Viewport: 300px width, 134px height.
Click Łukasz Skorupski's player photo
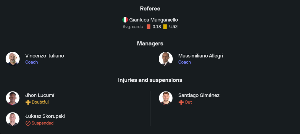point(13,119)
